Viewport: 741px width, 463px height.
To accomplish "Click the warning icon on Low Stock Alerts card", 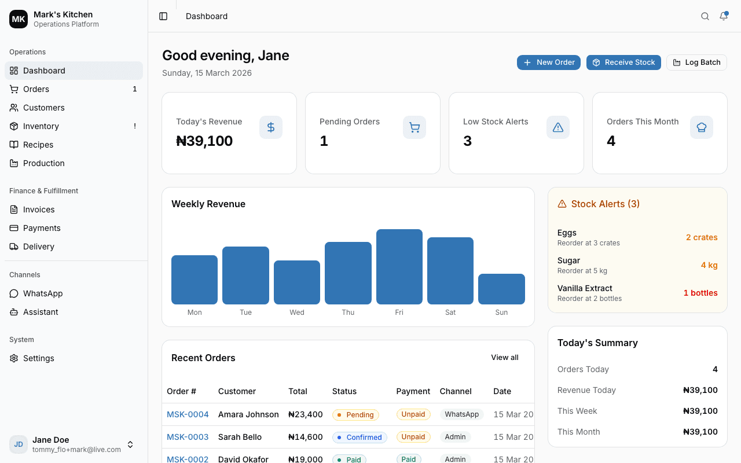I will 557,127.
